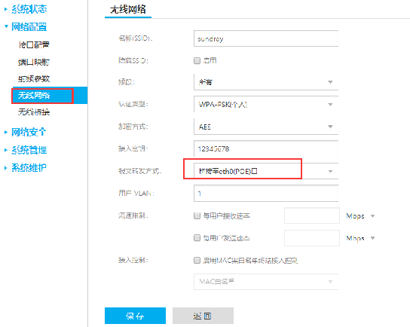This screenshot has height=327, width=410.
Task: Enable MAC blacklist/whitelist access control checkbox
Action: (197, 261)
